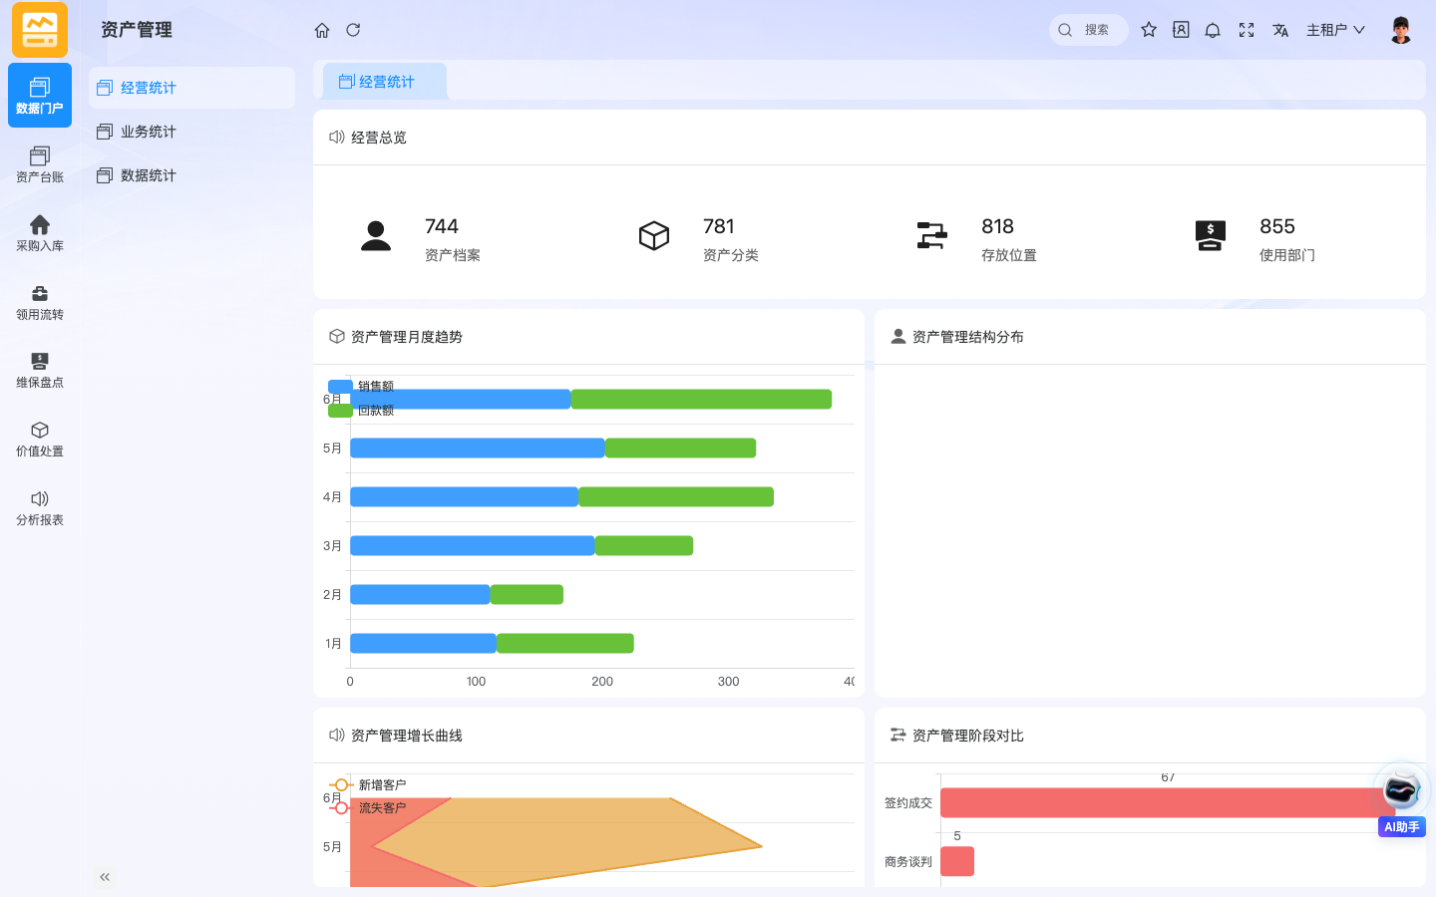Viewport: 1436px width, 897px height.
Task: Click the 资产管理结构分布 panel heading
Action: click(x=968, y=337)
